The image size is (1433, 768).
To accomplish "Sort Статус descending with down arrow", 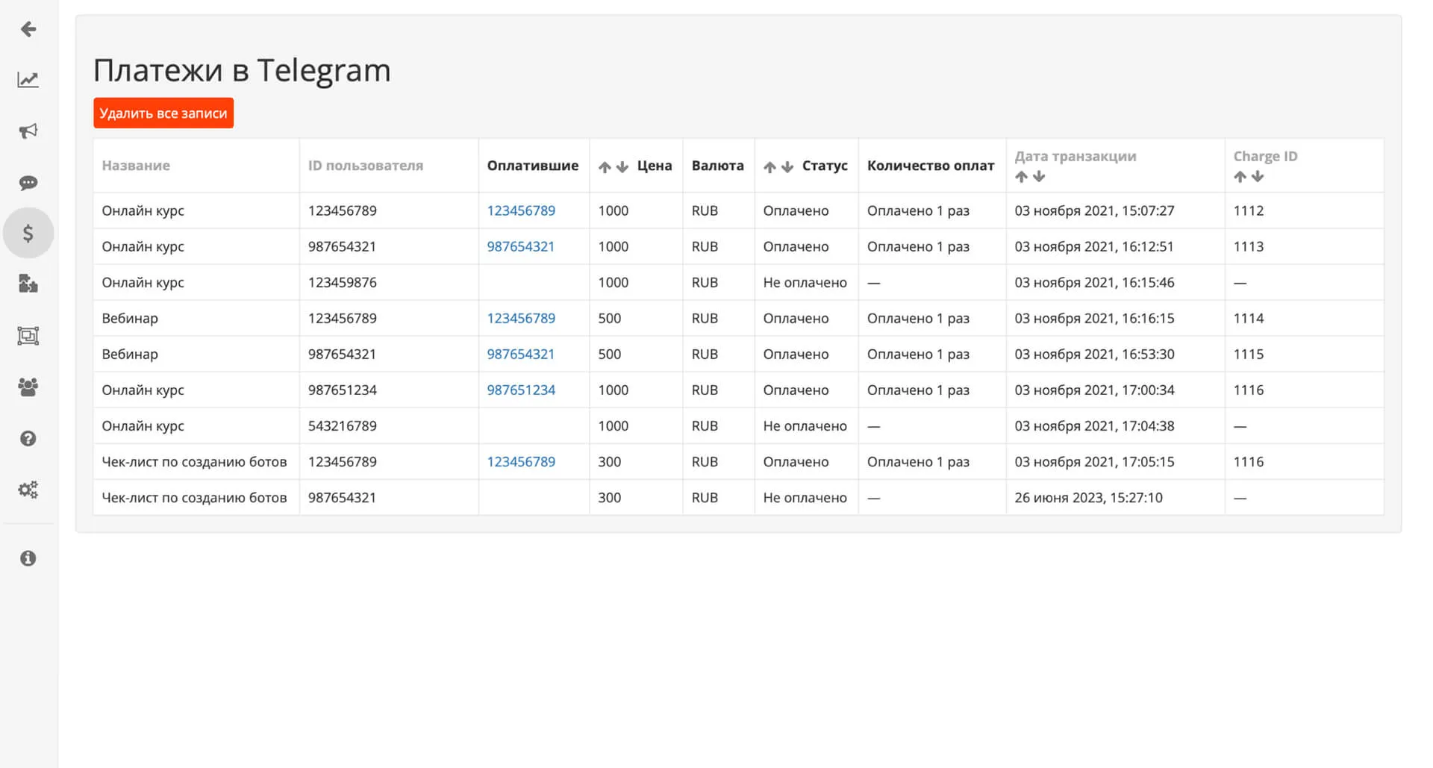I will point(787,167).
